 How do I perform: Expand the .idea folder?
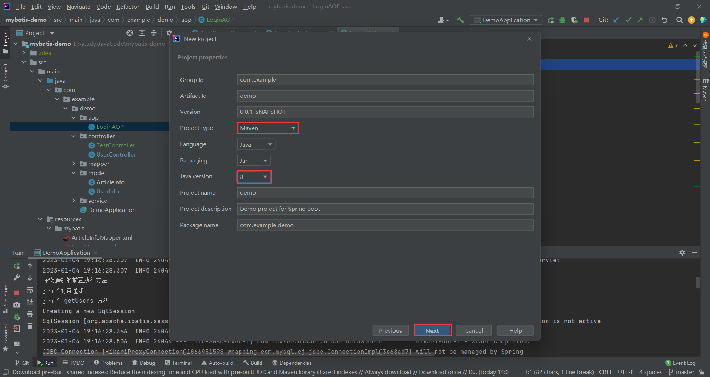[x=24, y=53]
